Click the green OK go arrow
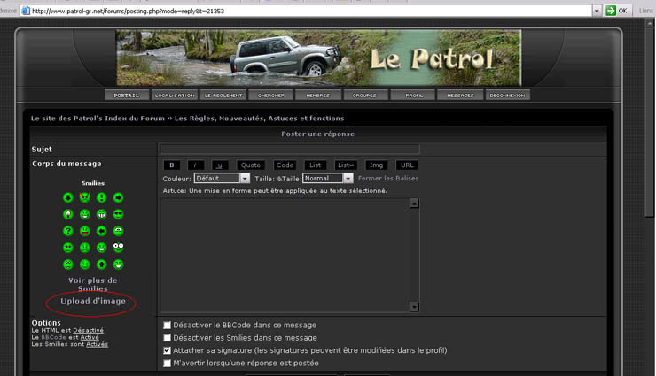 [x=611, y=11]
